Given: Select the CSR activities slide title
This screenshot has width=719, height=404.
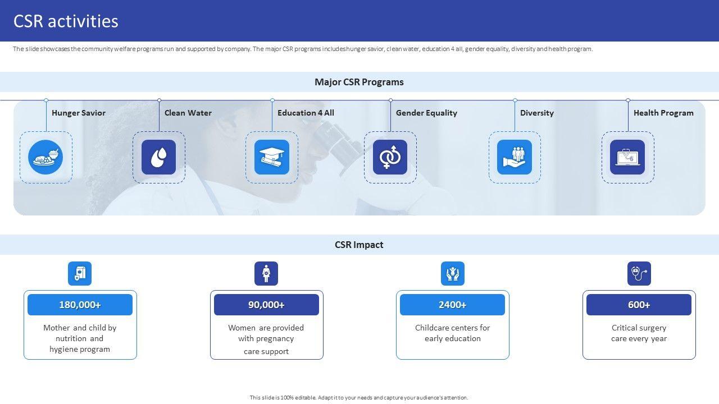Looking at the screenshot, I should tap(66, 21).
